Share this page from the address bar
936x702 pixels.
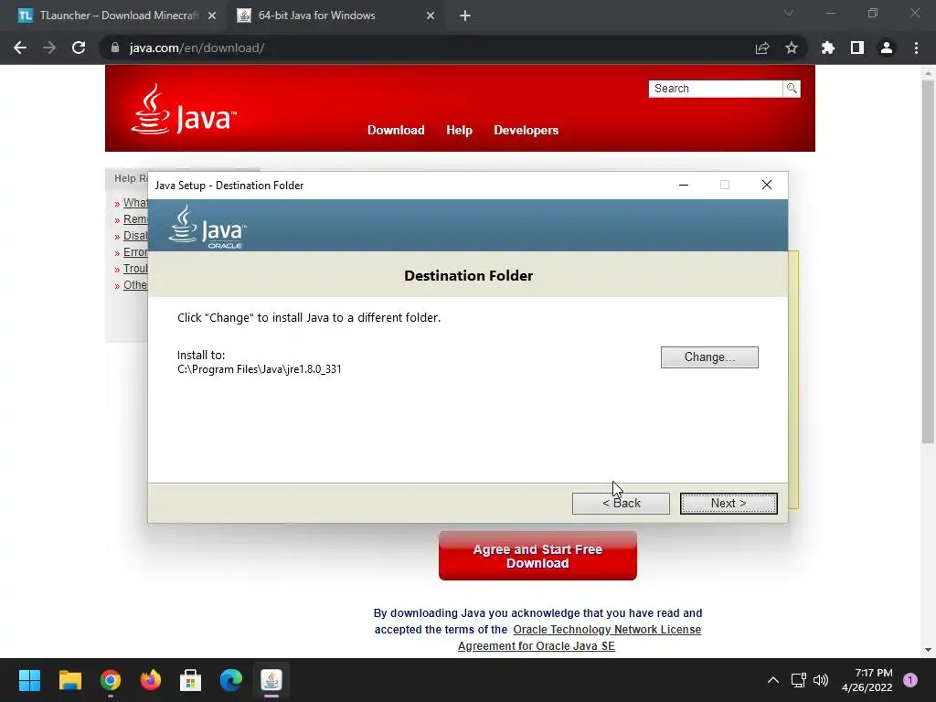coord(762,48)
